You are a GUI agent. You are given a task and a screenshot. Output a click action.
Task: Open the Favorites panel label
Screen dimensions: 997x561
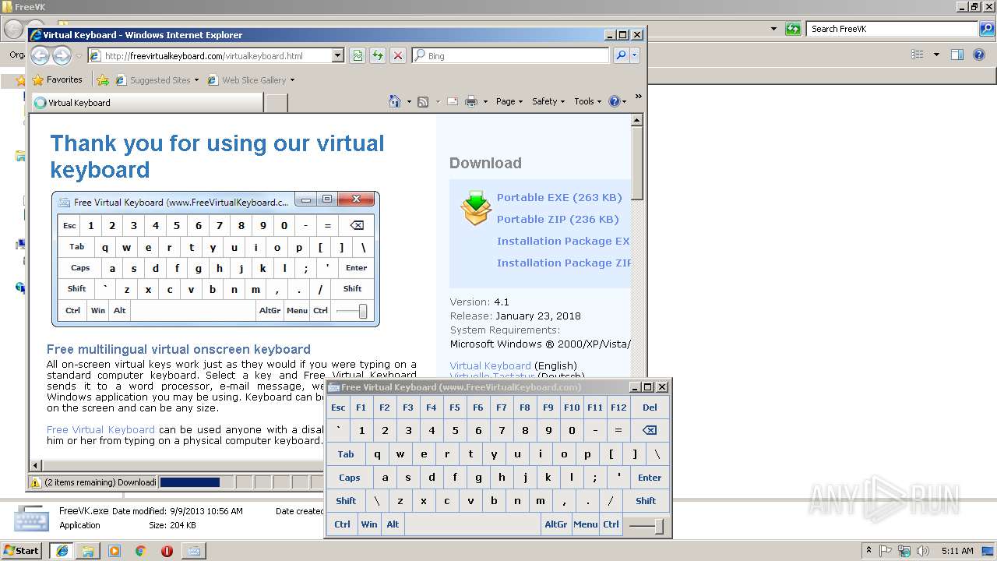point(64,79)
